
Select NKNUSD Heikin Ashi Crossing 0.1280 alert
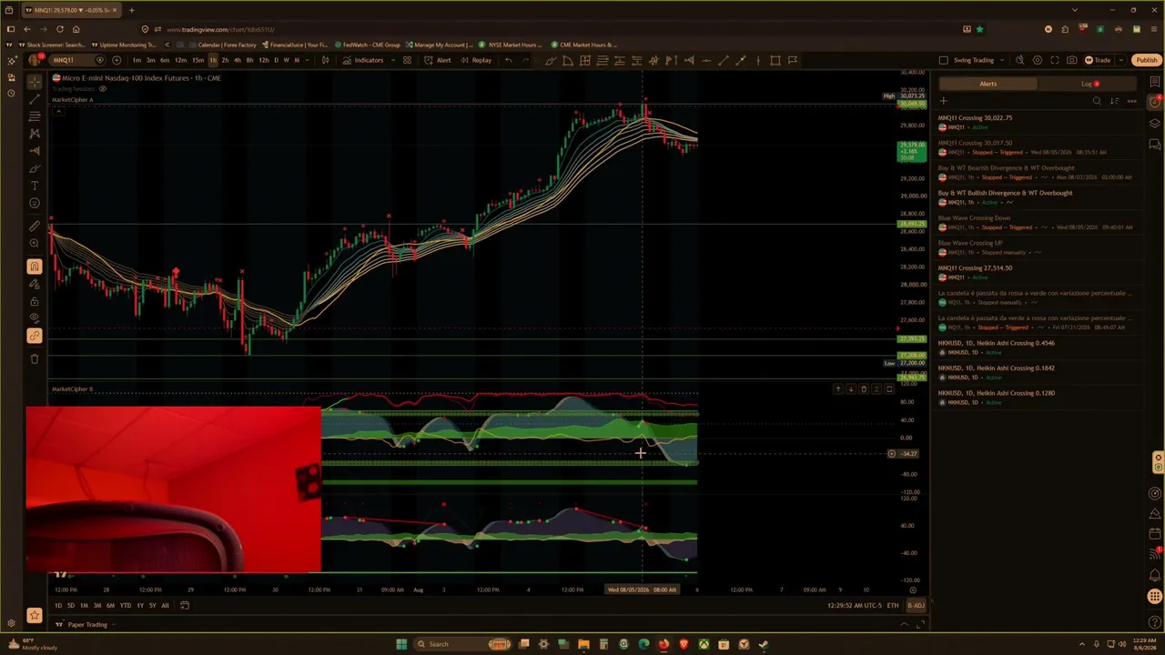point(1038,398)
